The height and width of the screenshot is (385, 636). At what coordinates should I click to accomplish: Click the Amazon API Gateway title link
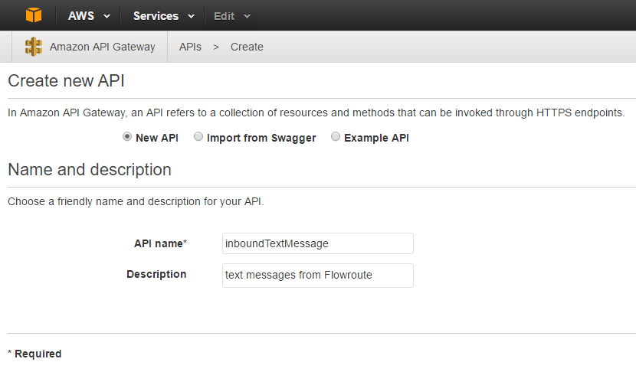point(102,47)
